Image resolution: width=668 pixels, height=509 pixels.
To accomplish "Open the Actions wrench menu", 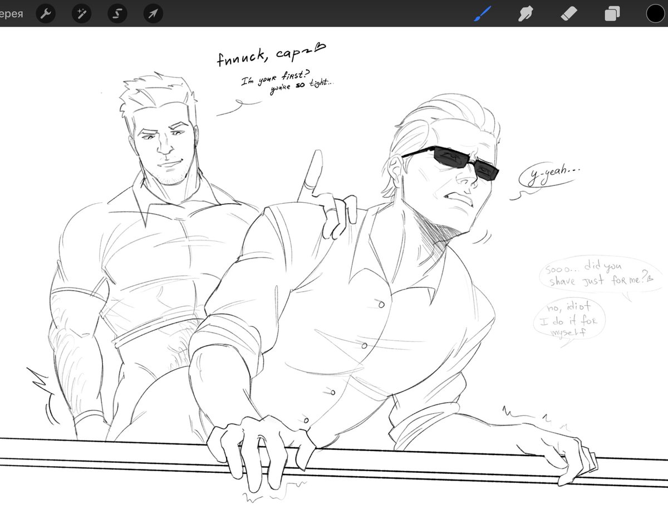I will click(x=46, y=13).
